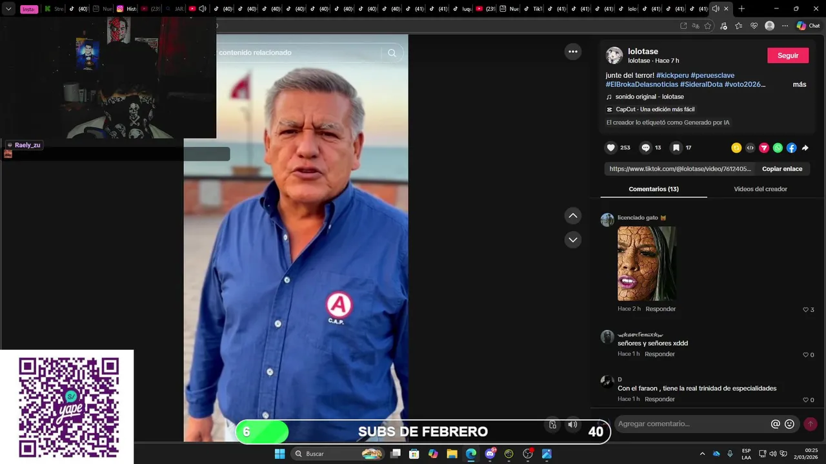This screenshot has width=826, height=464.
Task: Like the 'señores y señores xddd' comment
Action: point(805,355)
